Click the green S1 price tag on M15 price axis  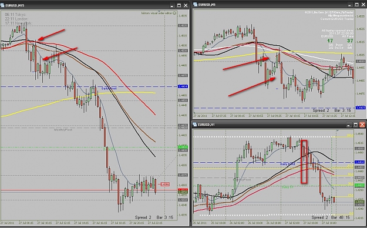tap(183, 147)
